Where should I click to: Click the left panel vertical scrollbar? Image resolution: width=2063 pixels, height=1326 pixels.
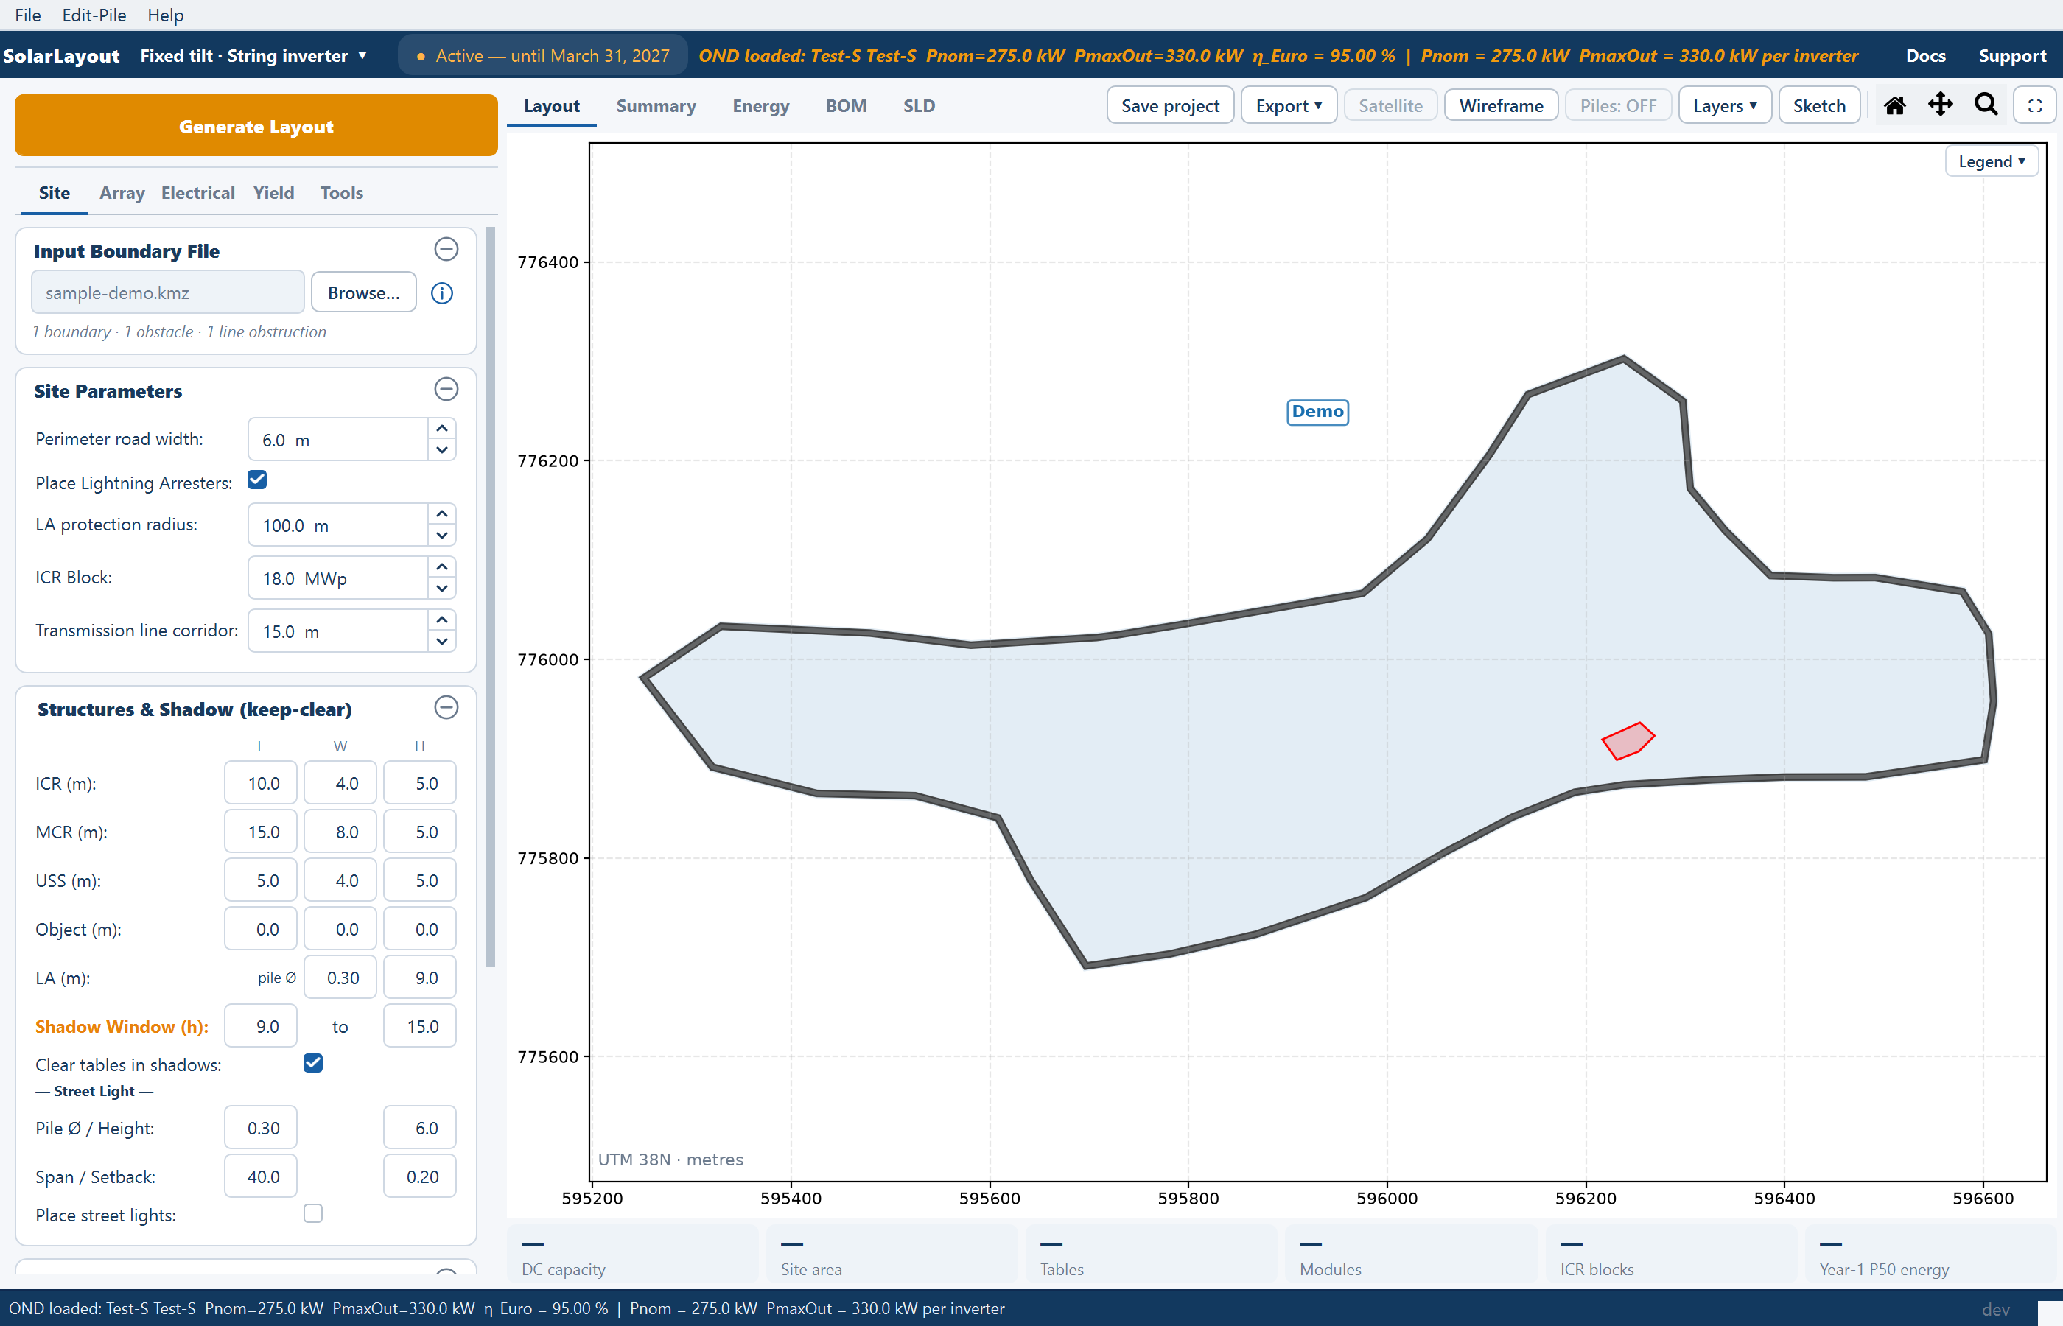point(491,596)
